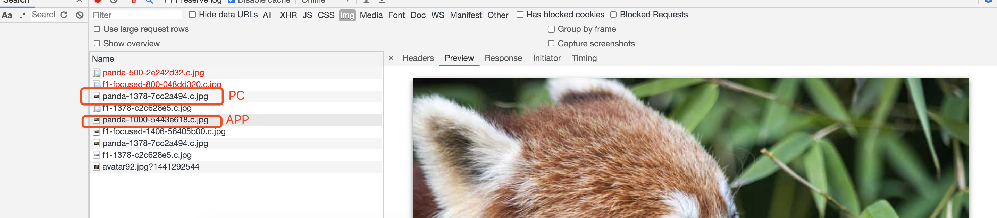Enable Show overview
This screenshot has height=218, width=997.
pyautogui.click(x=97, y=44)
